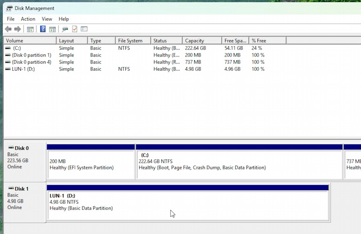
Task: Sort by the Volume column header
Action: (30, 40)
